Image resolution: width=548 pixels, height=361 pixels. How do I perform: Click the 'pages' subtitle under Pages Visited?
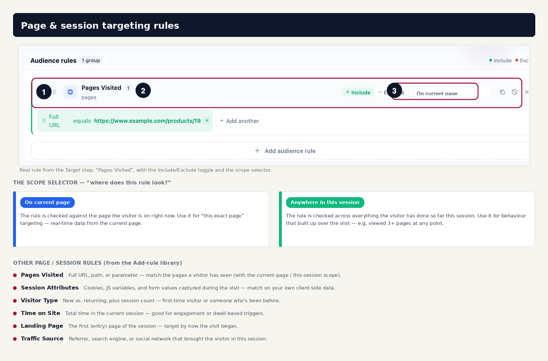[89, 97]
